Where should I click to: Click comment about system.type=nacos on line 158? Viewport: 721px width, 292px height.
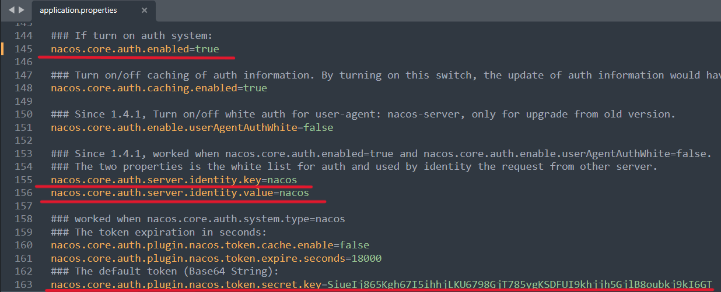[198, 219]
